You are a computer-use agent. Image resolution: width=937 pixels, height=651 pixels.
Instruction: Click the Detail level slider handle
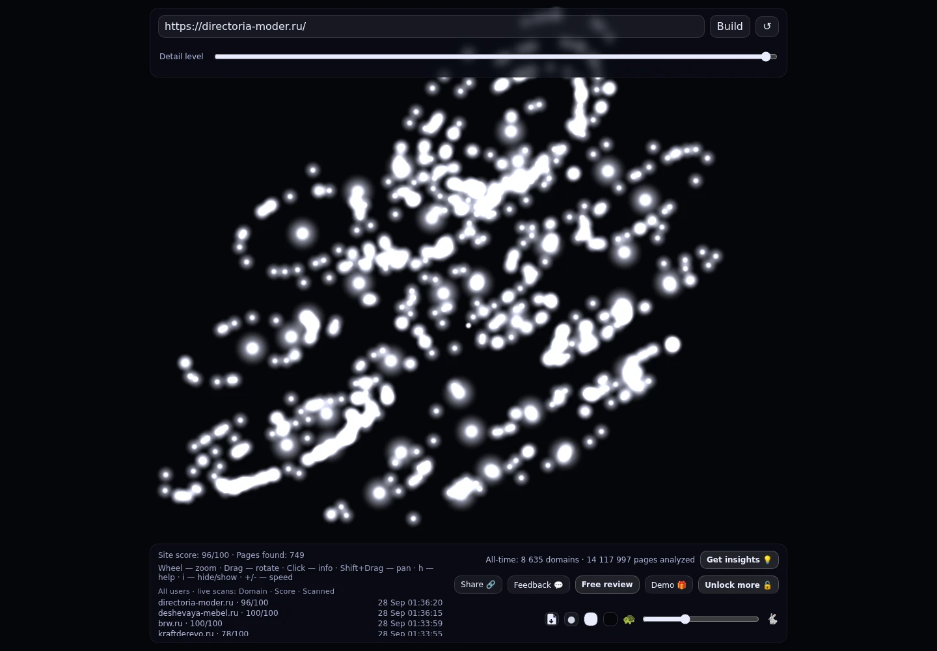tap(766, 57)
